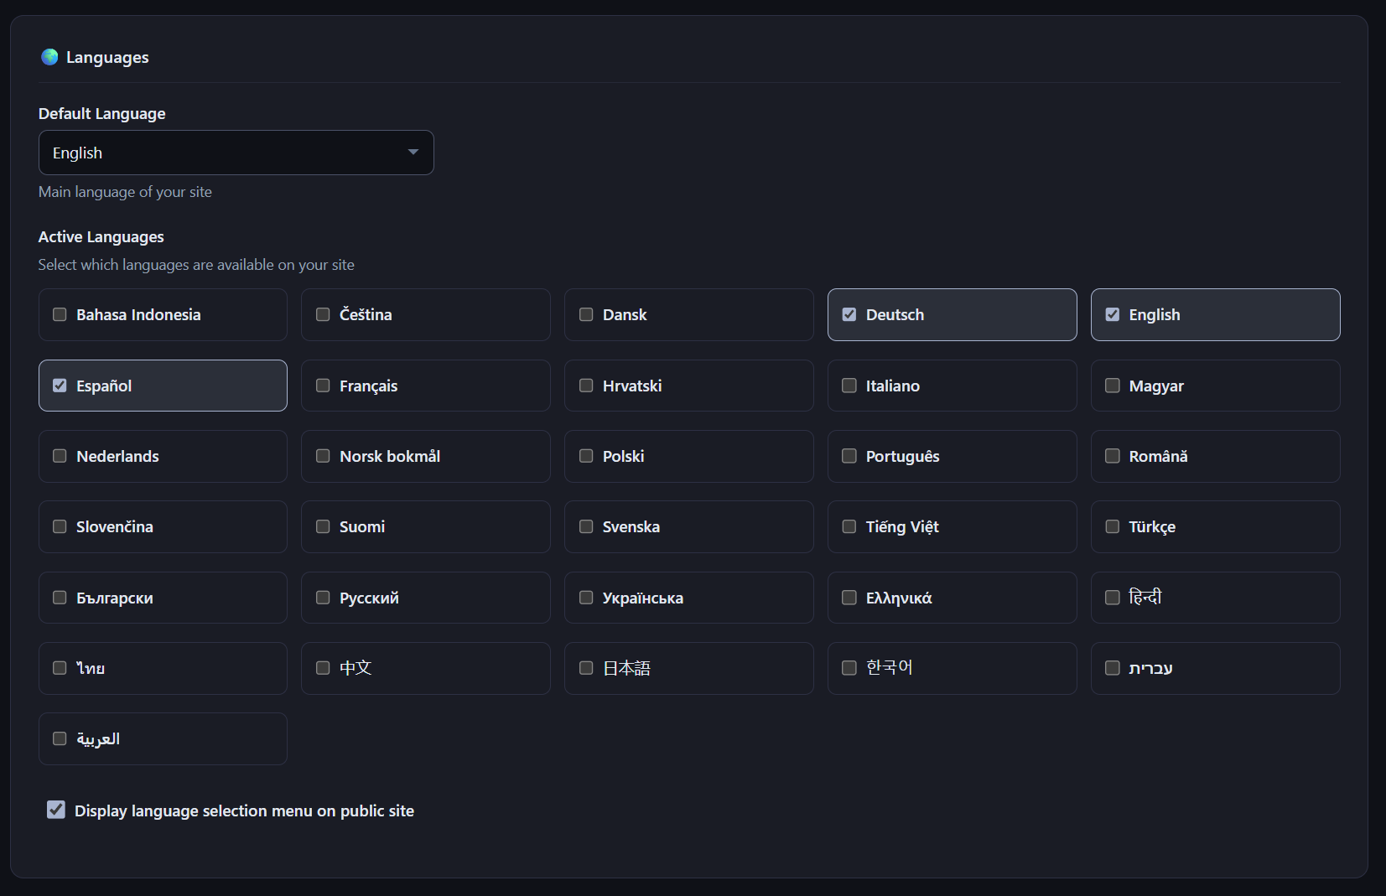
Task: Open the Default Language dropdown
Action: click(x=236, y=153)
